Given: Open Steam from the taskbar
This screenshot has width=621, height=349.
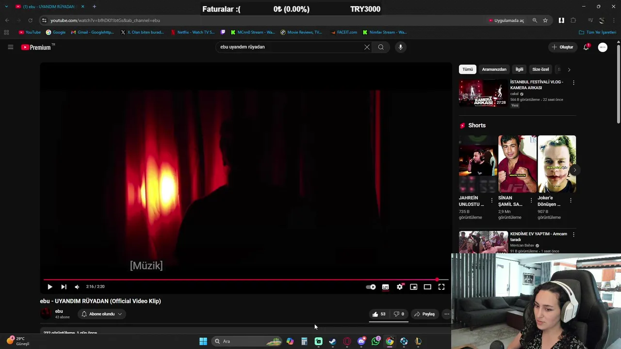Looking at the screenshot, I should click(332, 341).
